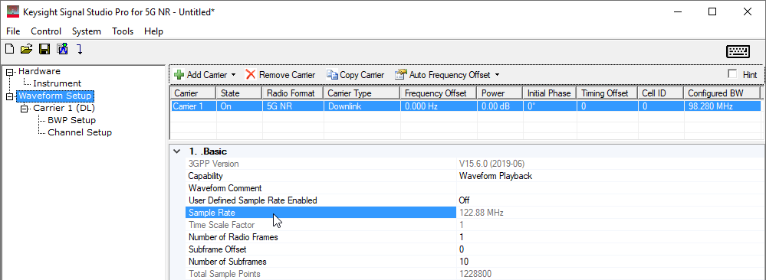Click the 5G NR radio format cell
766x280 pixels.
click(x=293, y=106)
